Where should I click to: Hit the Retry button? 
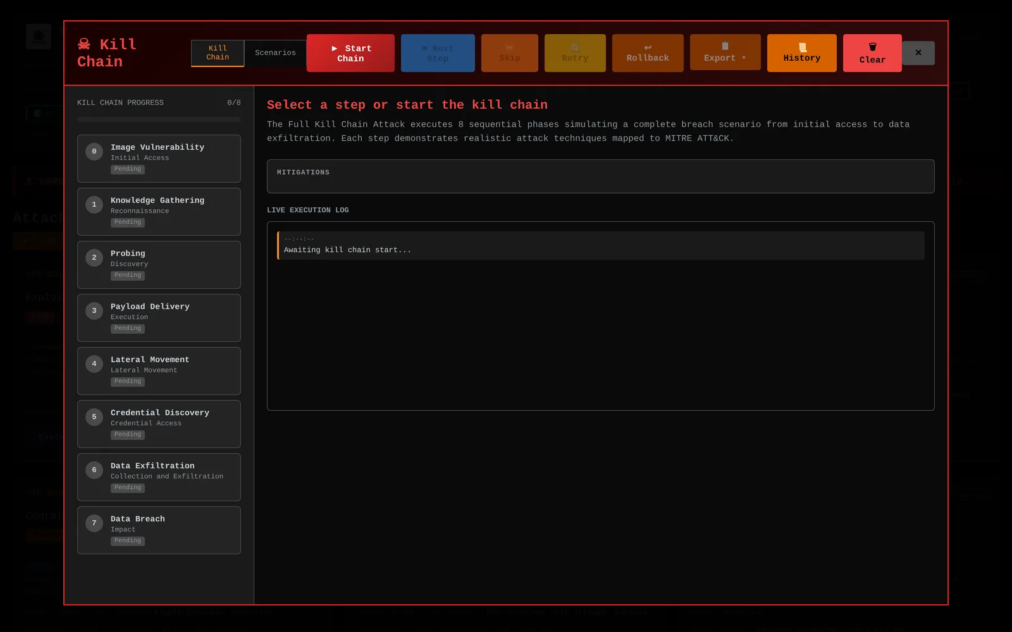(x=575, y=53)
